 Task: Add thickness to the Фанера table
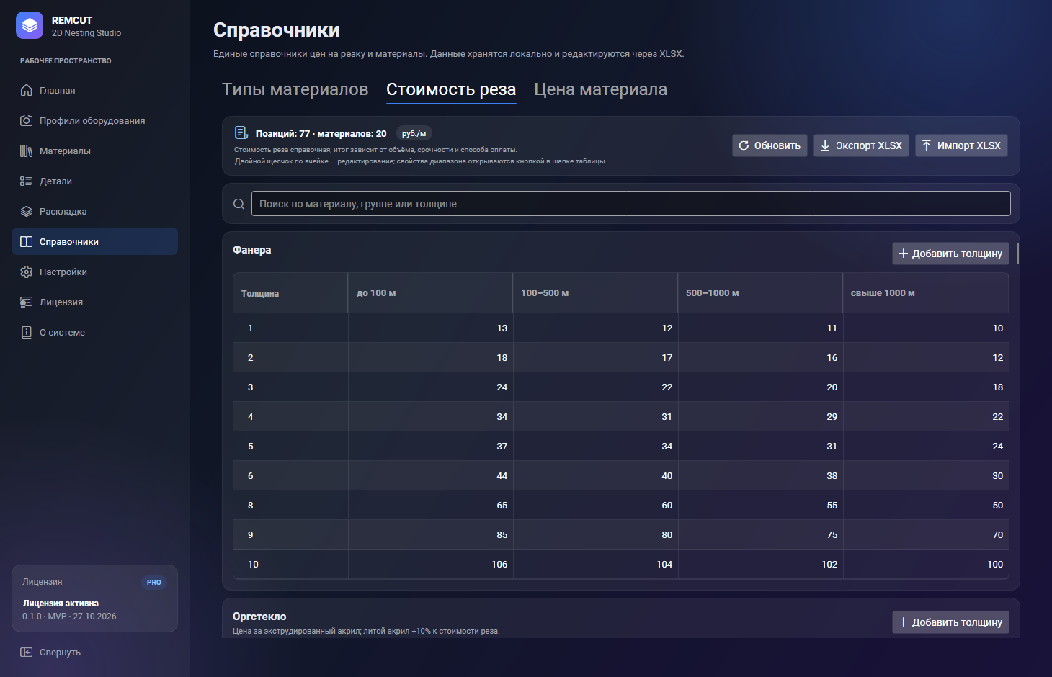point(950,254)
